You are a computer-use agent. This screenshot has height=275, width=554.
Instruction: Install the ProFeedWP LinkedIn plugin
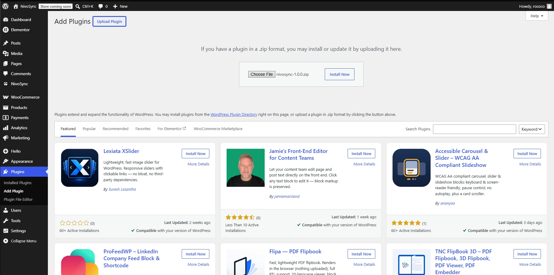(195, 254)
